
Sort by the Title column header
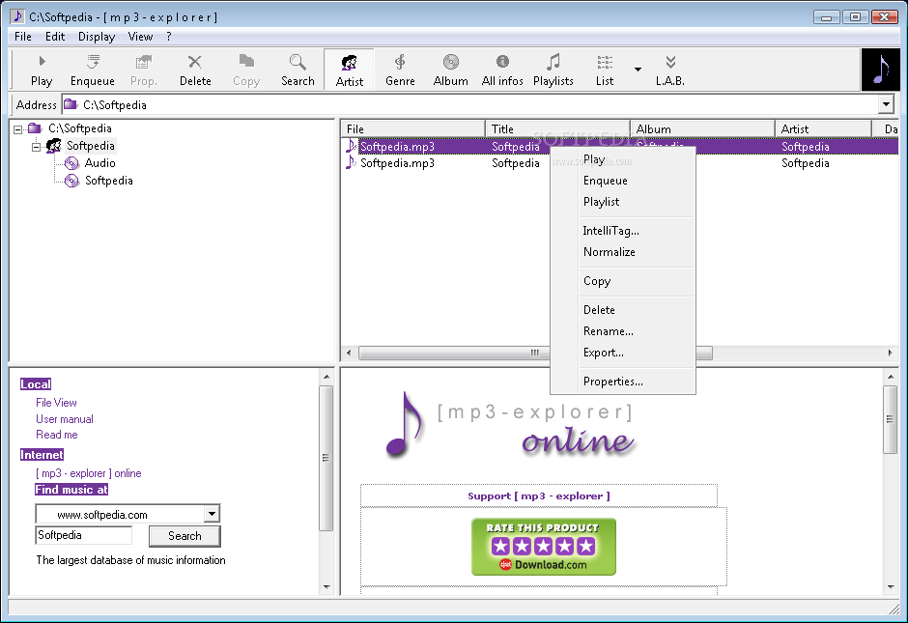(x=557, y=129)
